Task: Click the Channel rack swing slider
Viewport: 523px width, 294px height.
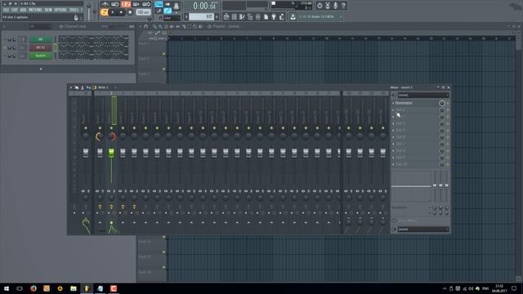Action: tap(116, 26)
